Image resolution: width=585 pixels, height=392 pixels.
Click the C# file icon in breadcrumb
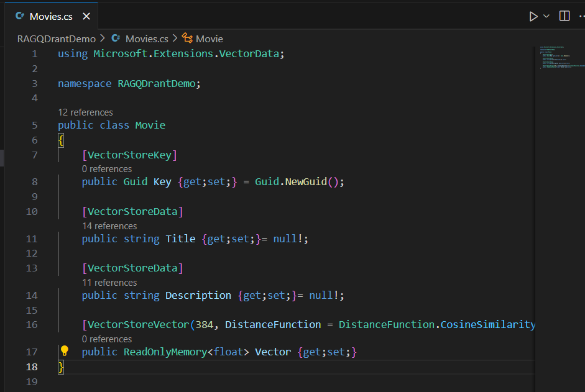(x=116, y=39)
